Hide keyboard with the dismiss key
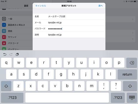Image resolution: width=138 pixels, height=104 pixels. point(132,98)
